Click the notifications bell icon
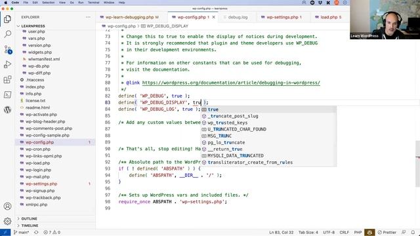The width and height of the screenshot is (420, 236). point(413,232)
